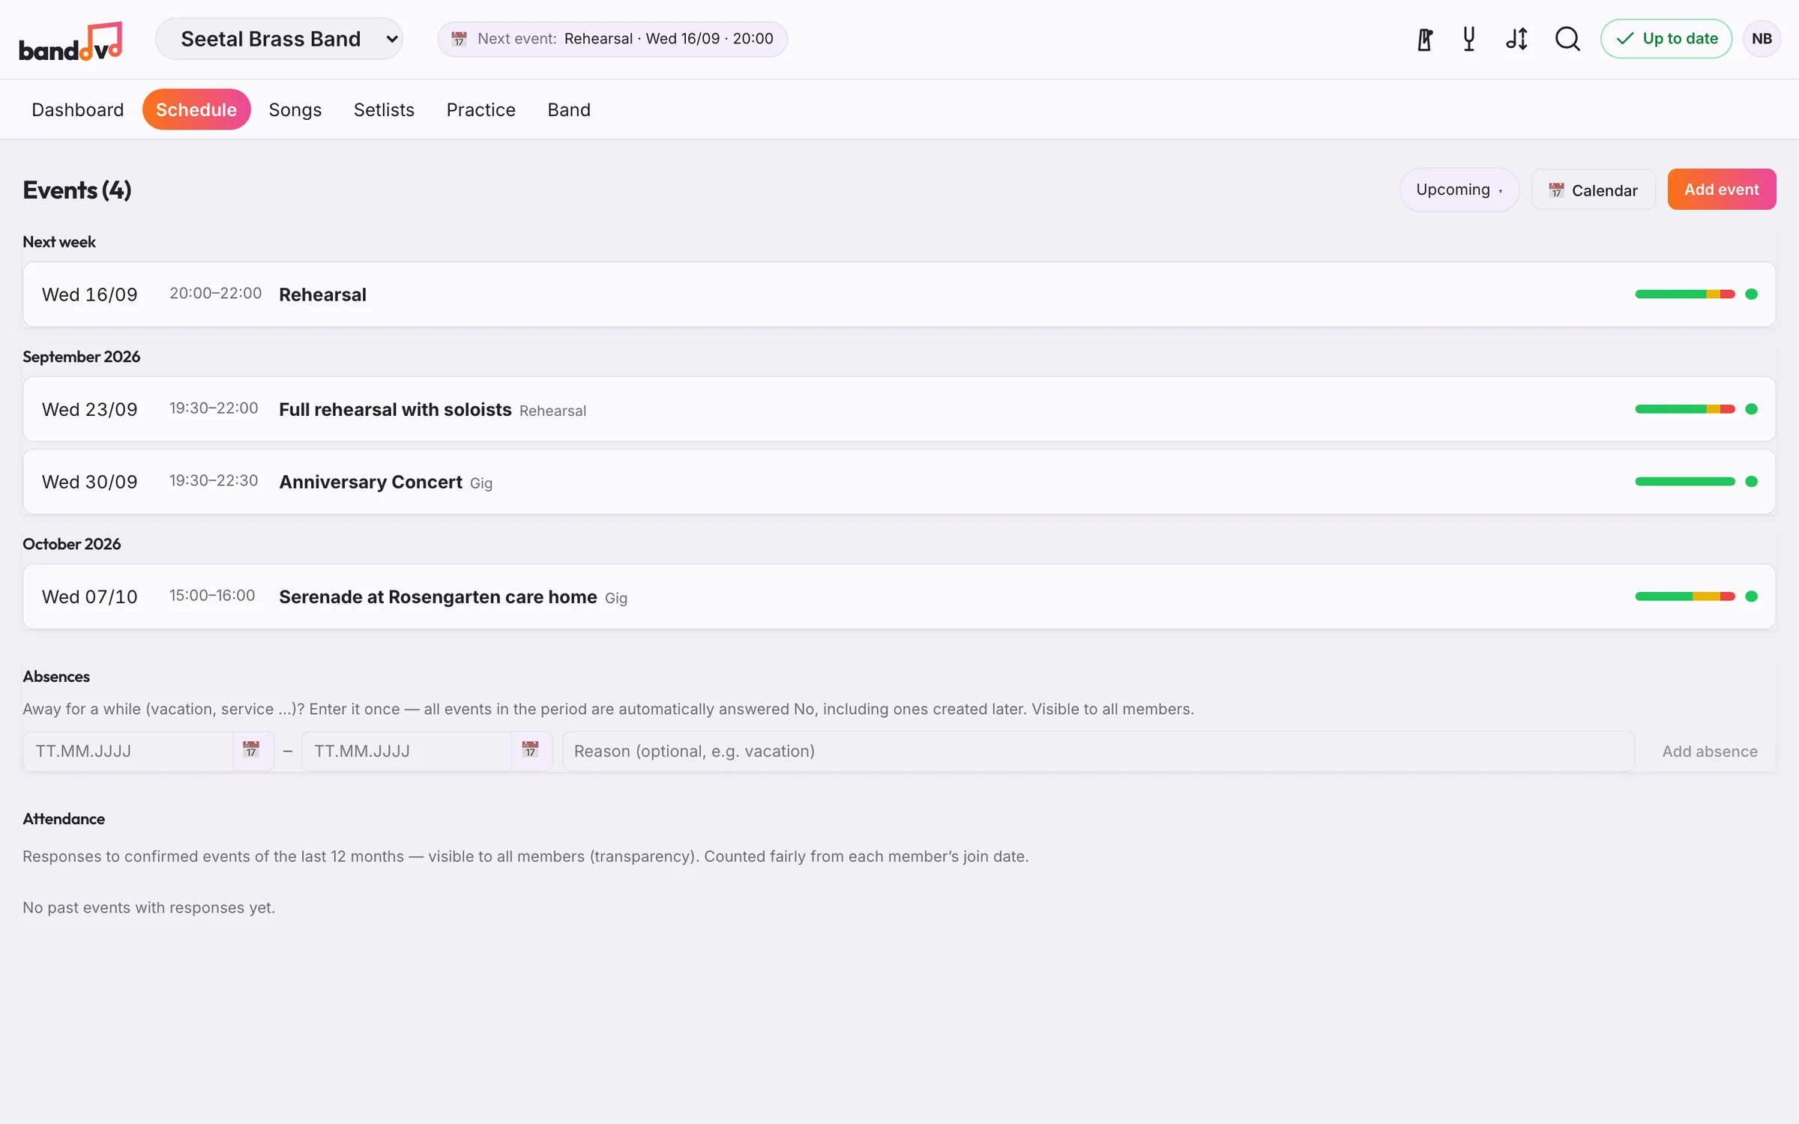Click the 15:00–16:00 time text
The width and height of the screenshot is (1799, 1124).
tap(212, 595)
